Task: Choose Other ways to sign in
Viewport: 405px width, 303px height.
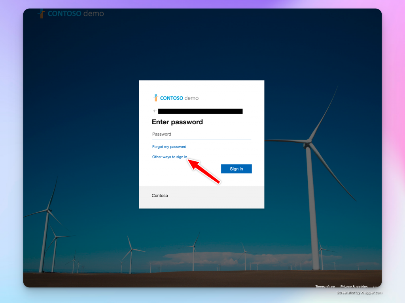Action: (170, 157)
